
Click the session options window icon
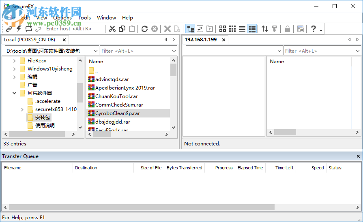point(301,29)
